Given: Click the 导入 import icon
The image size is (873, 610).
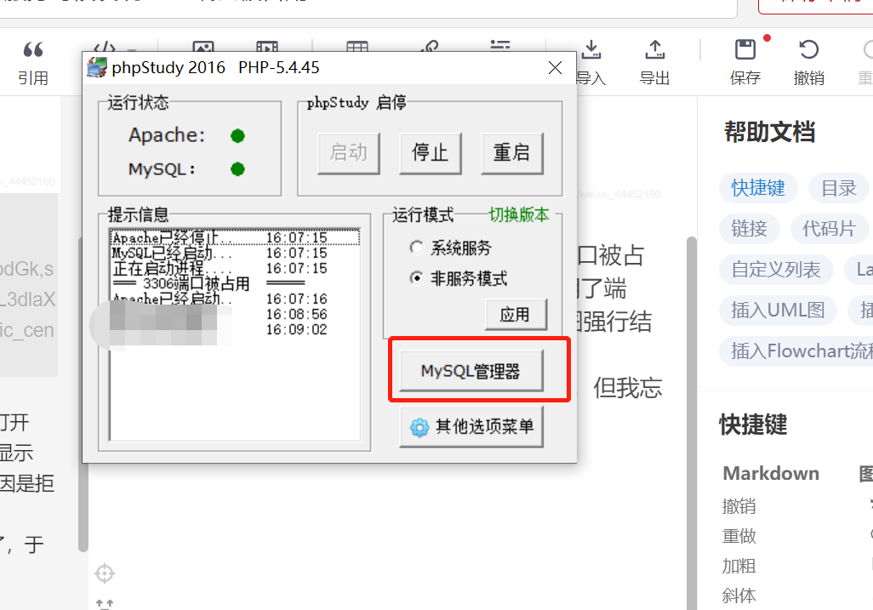Looking at the screenshot, I should (591, 49).
